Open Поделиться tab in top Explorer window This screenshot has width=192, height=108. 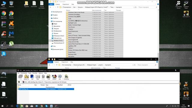tap(66, 4)
